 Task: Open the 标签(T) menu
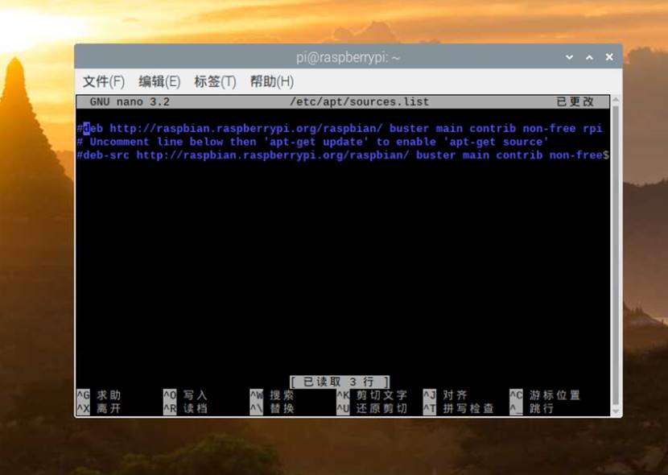pyautogui.click(x=215, y=81)
